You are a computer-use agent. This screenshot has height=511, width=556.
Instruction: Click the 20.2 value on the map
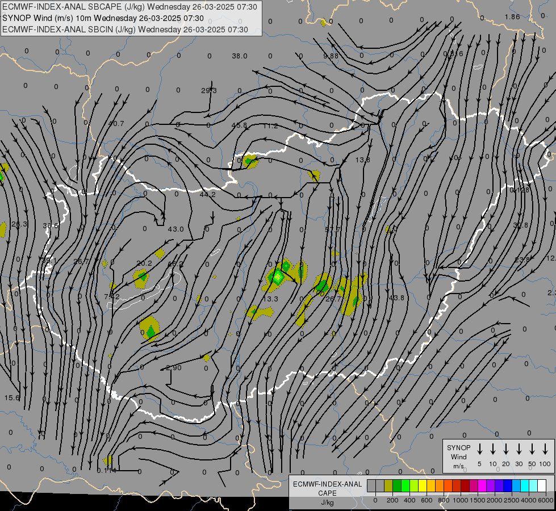click(144, 263)
